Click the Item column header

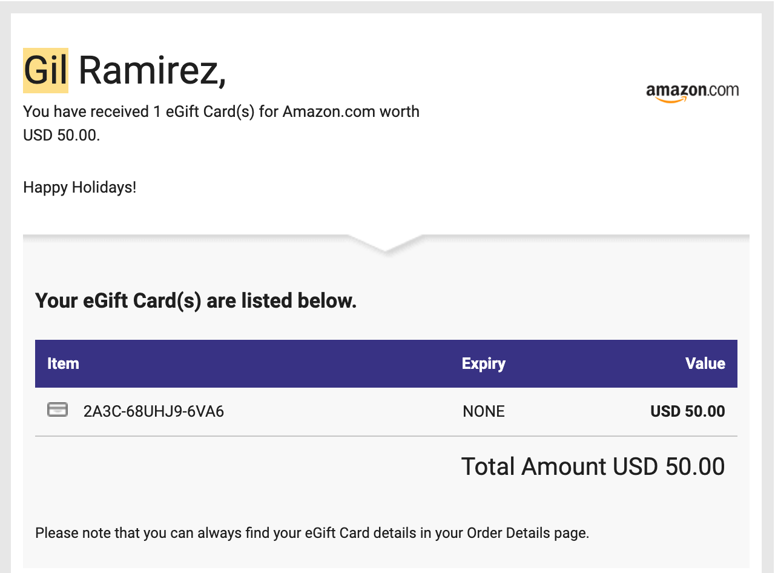click(x=63, y=363)
